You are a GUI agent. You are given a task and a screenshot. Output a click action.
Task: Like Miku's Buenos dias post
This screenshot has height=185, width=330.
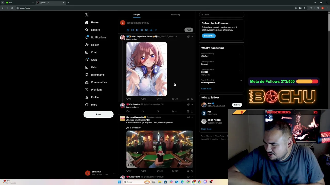point(159,99)
